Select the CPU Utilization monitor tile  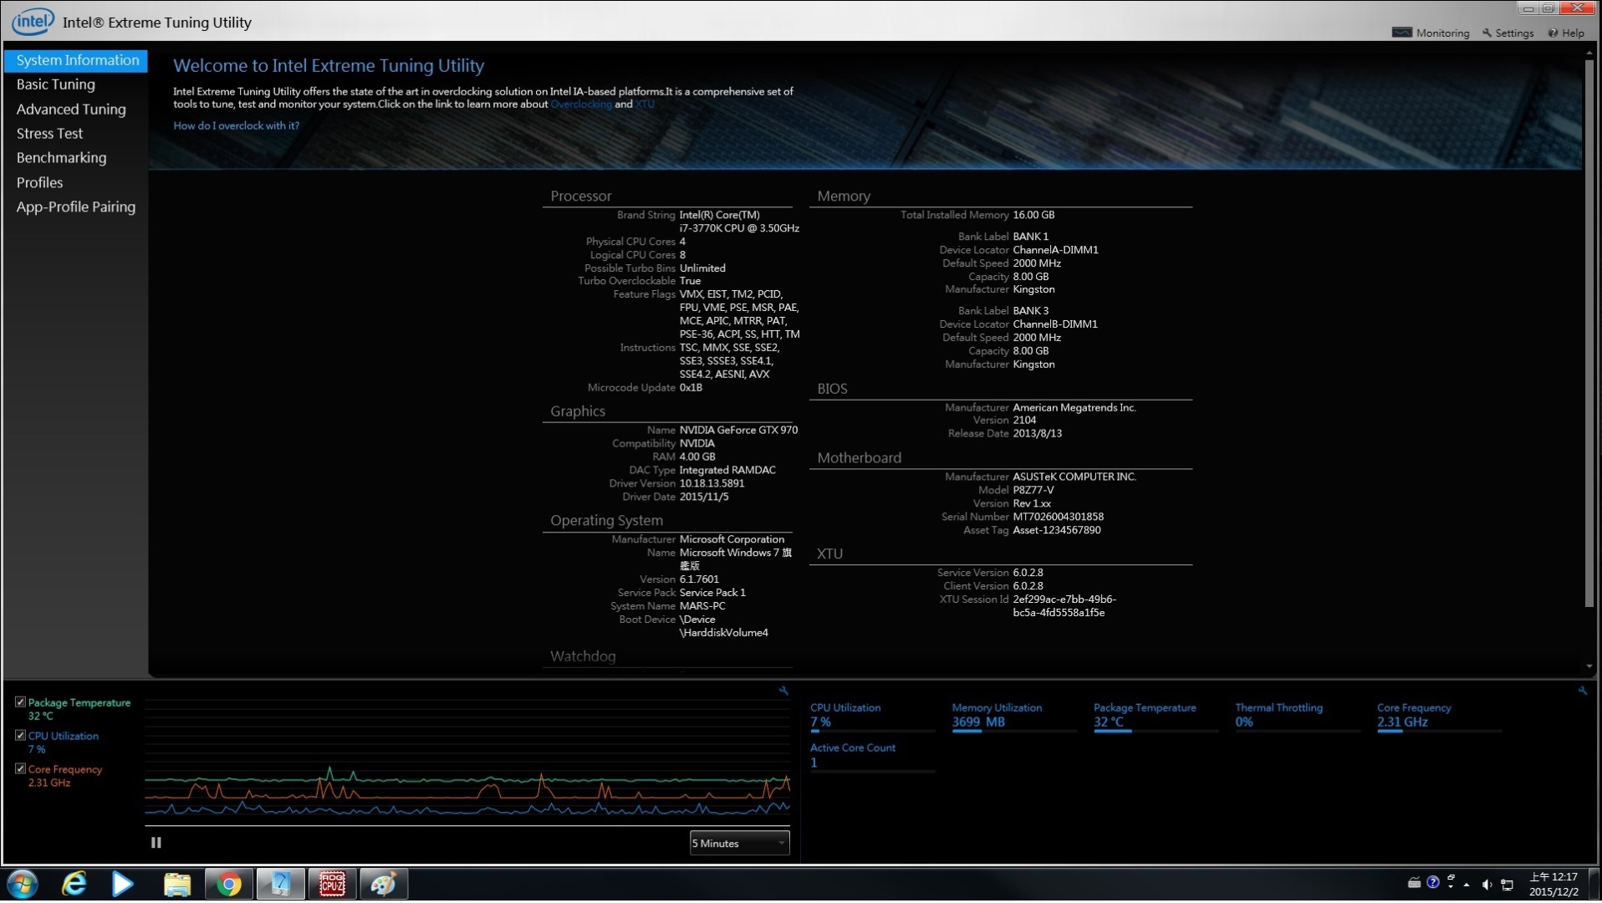pos(872,716)
